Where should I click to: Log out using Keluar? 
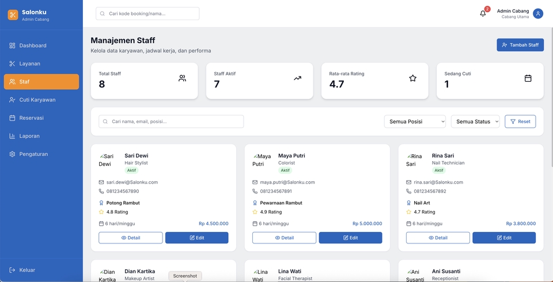click(x=26, y=270)
